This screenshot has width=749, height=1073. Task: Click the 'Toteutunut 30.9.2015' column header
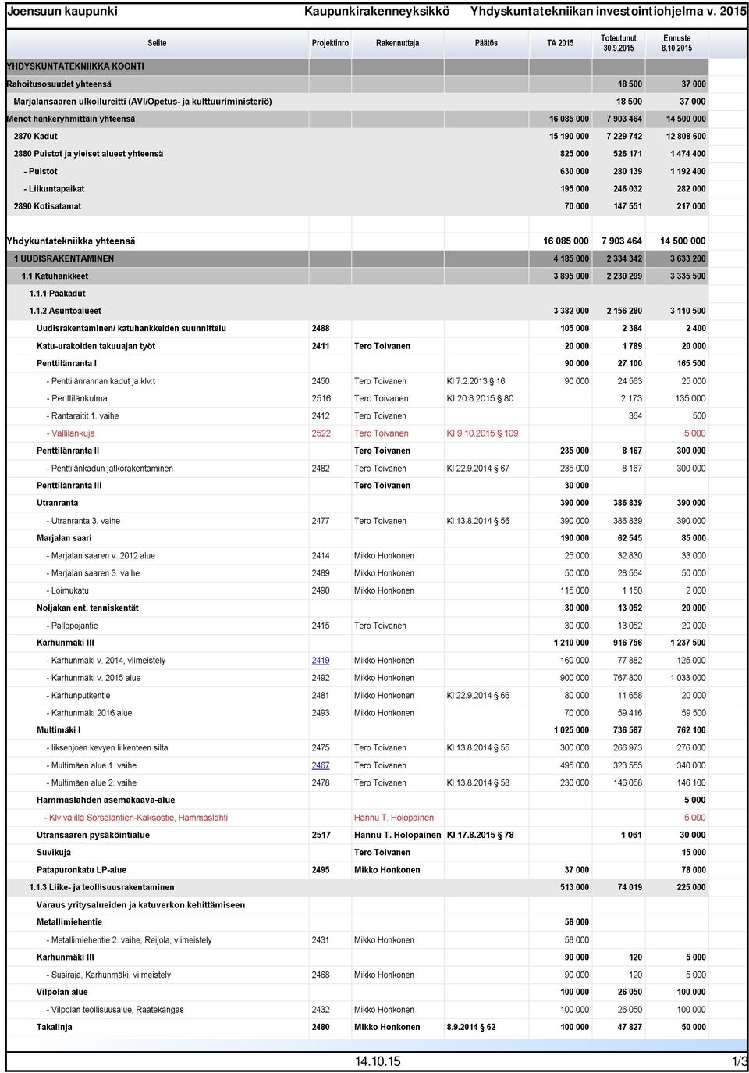[619, 43]
